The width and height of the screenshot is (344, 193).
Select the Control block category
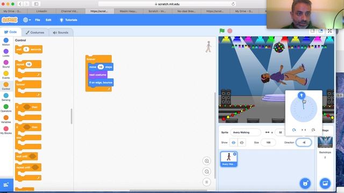6,86
